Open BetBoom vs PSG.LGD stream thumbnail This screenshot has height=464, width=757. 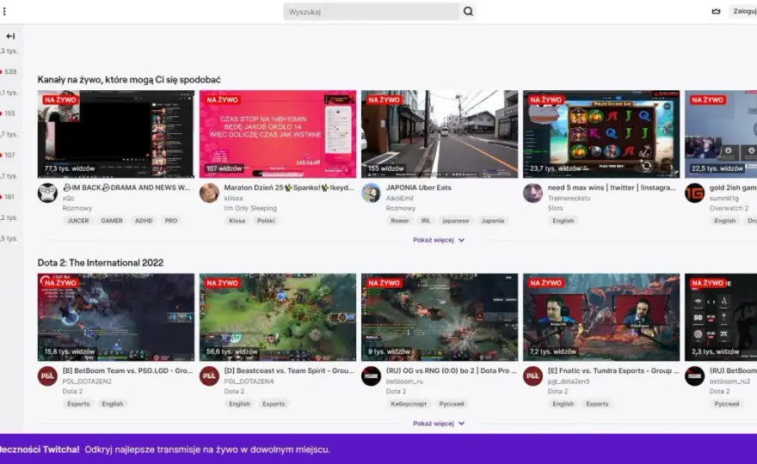pyautogui.click(x=116, y=317)
